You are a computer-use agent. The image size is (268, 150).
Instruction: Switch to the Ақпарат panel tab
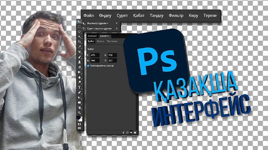92,36
